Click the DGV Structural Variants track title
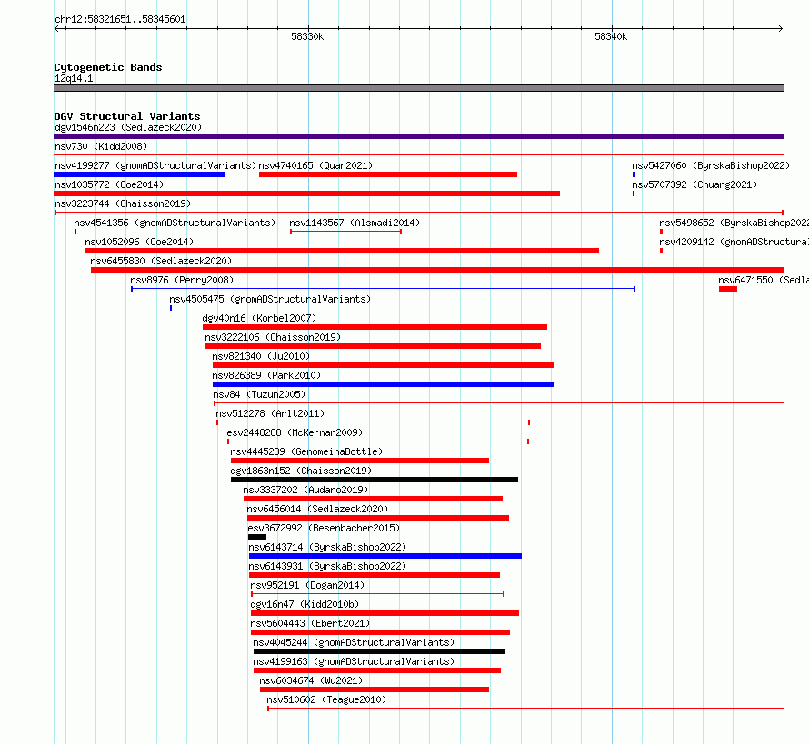 (x=127, y=116)
